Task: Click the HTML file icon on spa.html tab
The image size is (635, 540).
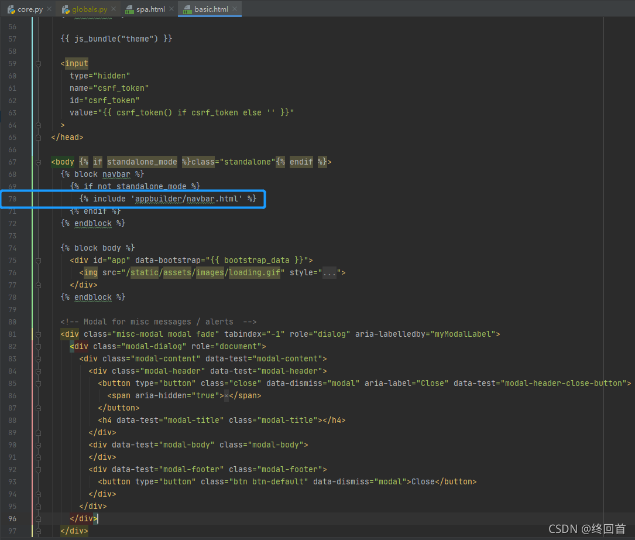Action: tap(129, 9)
